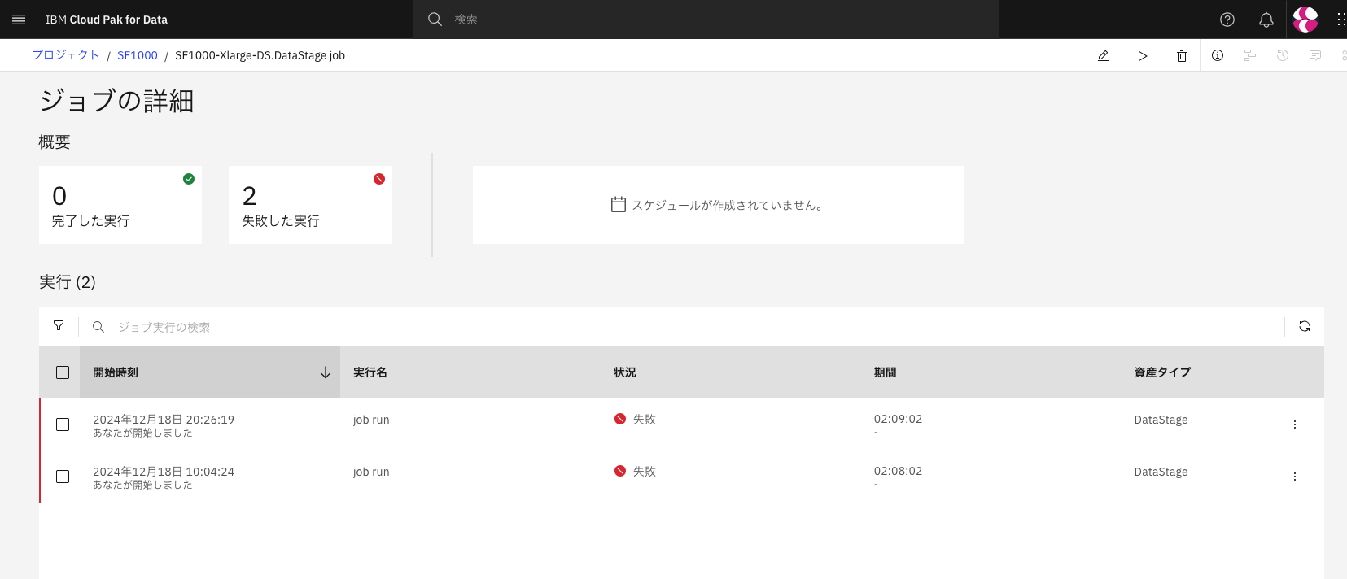This screenshot has width=1347, height=579.
Task: Click the 完了した実行 summary card
Action: point(120,205)
